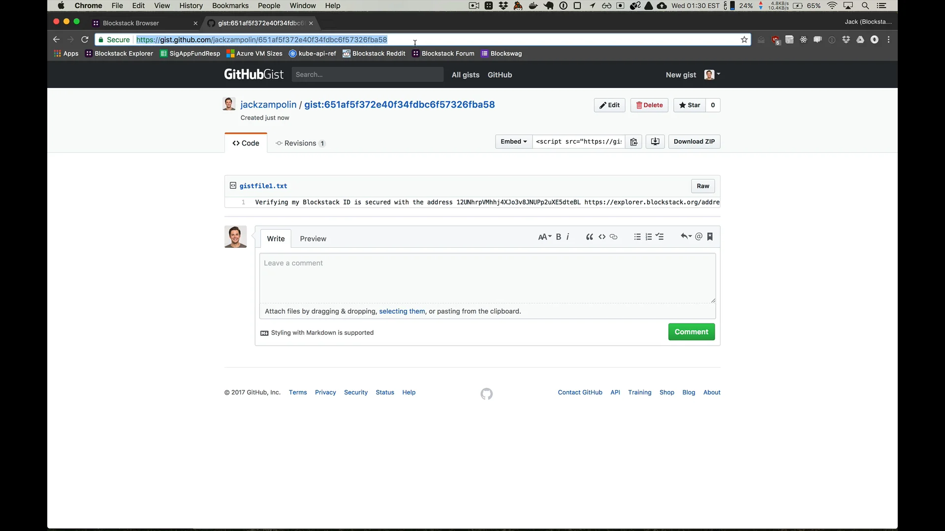Viewport: 945px width, 531px height.
Task: Insert a blockquote in the comment toolbar
Action: (x=589, y=236)
